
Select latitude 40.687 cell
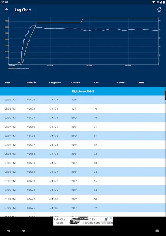(31, 145)
